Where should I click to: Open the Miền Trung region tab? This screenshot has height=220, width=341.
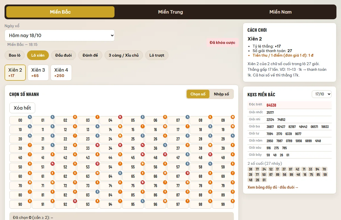170,12
